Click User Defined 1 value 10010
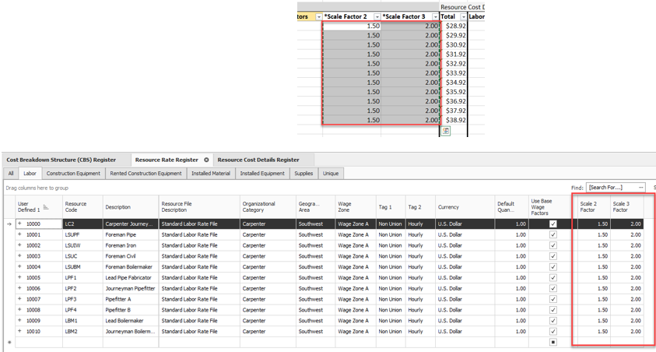The height and width of the screenshot is (352, 656). [x=33, y=332]
